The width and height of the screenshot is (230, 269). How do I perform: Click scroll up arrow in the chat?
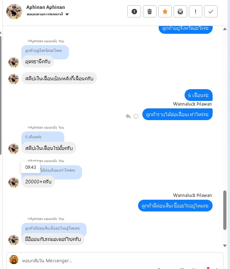(225, 29)
